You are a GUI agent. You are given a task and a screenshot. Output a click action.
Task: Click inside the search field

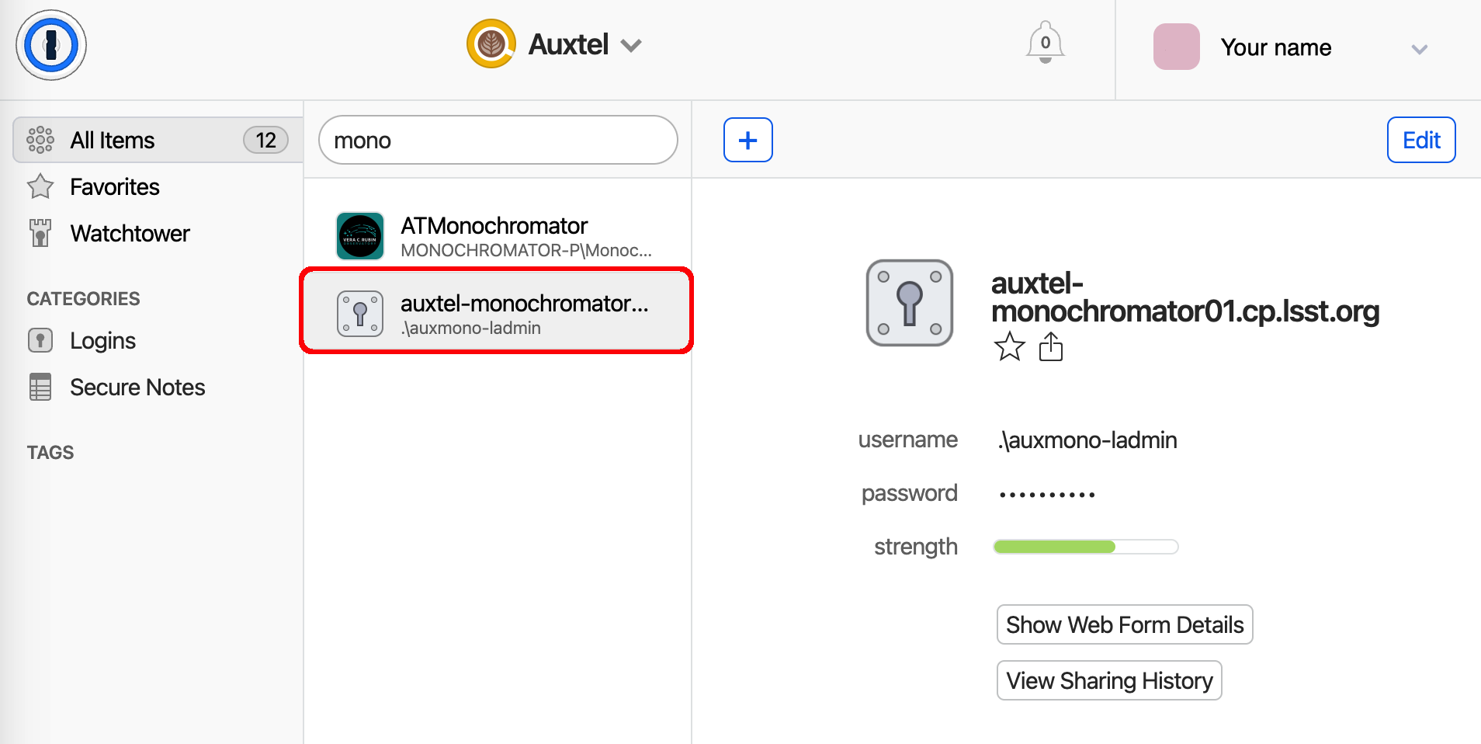(497, 140)
